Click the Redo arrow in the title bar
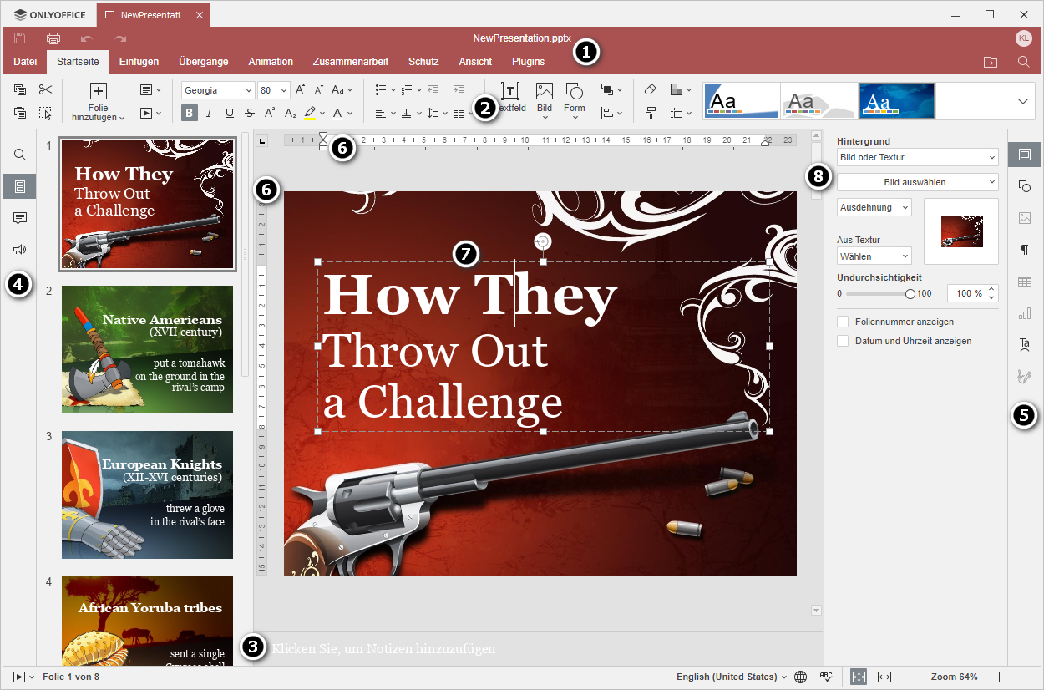This screenshot has width=1044, height=690. [120, 38]
